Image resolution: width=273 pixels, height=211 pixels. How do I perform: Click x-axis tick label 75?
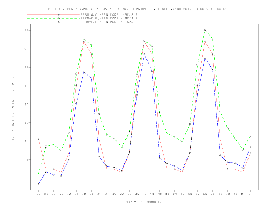coord(228,194)
